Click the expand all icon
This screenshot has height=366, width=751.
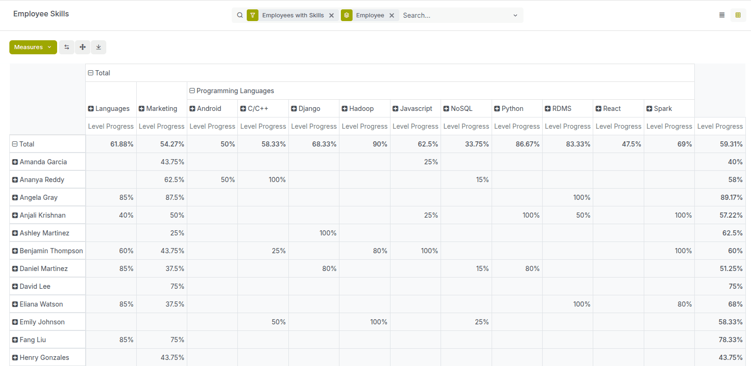click(x=82, y=47)
